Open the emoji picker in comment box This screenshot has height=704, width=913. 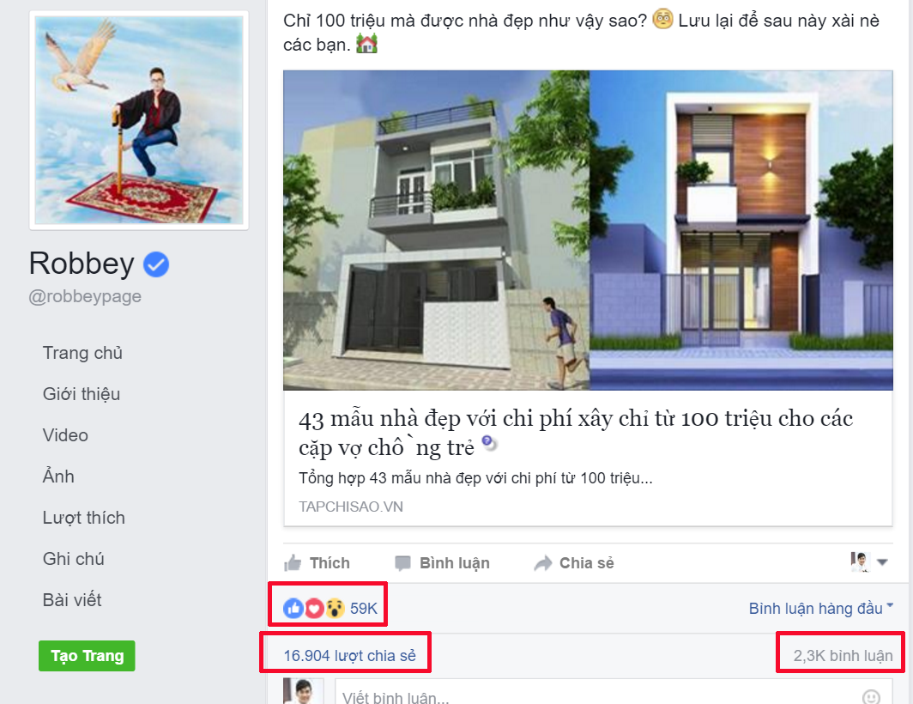tap(871, 697)
